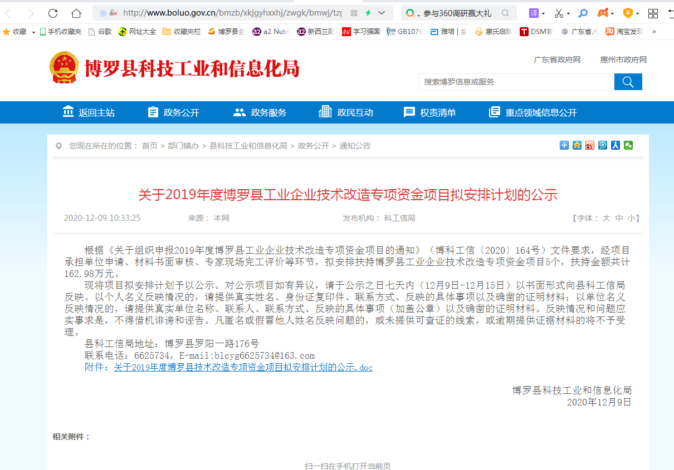
Task: Share the page to Sina Weibo
Action: pos(590,145)
